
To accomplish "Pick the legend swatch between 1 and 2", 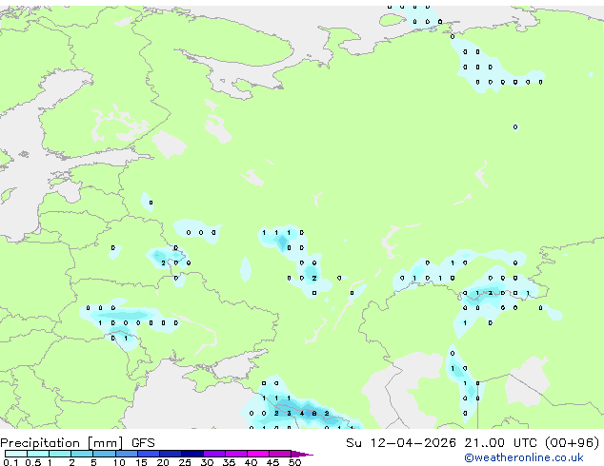I will (x=60, y=454).
